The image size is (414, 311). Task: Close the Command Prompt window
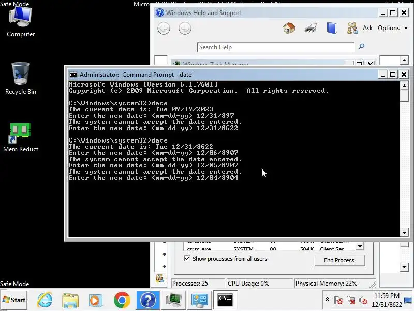point(404,74)
